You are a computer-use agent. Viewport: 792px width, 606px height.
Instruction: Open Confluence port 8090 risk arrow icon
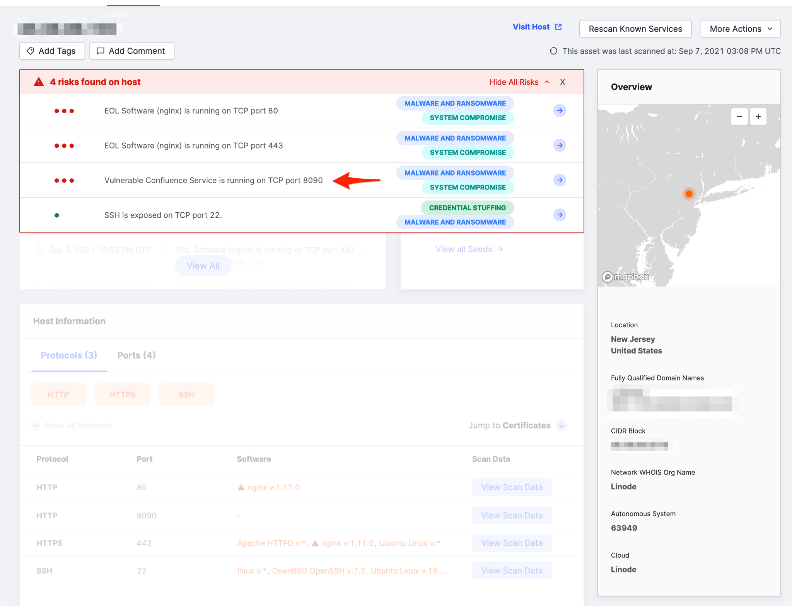coord(559,180)
